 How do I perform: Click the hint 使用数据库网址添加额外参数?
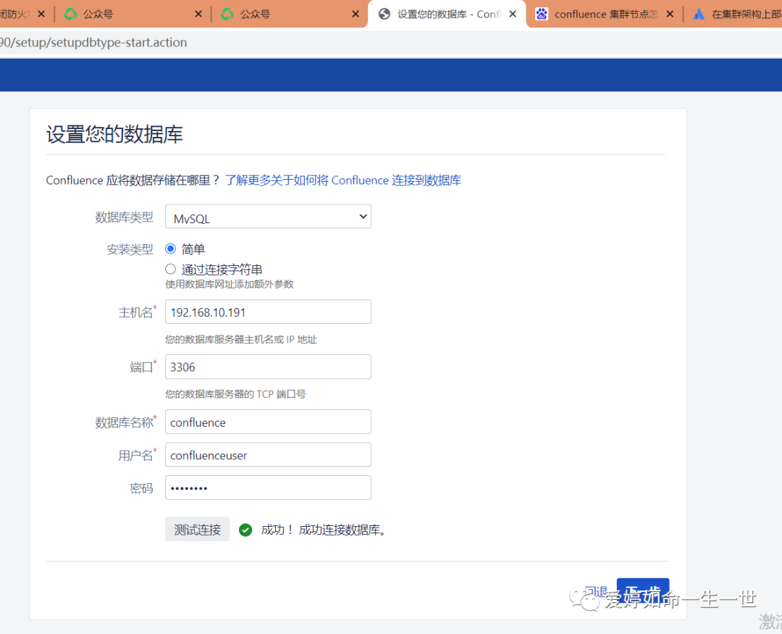[230, 284]
